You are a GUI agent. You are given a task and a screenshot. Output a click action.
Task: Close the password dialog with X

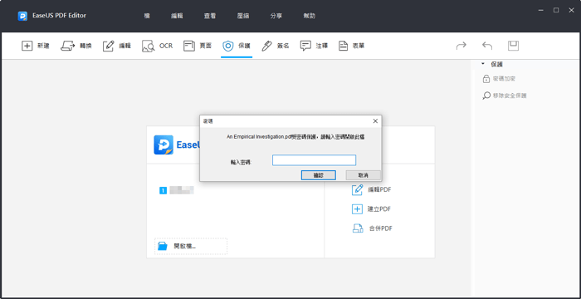375,121
